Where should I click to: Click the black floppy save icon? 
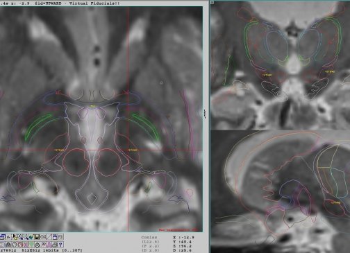(37, 237)
